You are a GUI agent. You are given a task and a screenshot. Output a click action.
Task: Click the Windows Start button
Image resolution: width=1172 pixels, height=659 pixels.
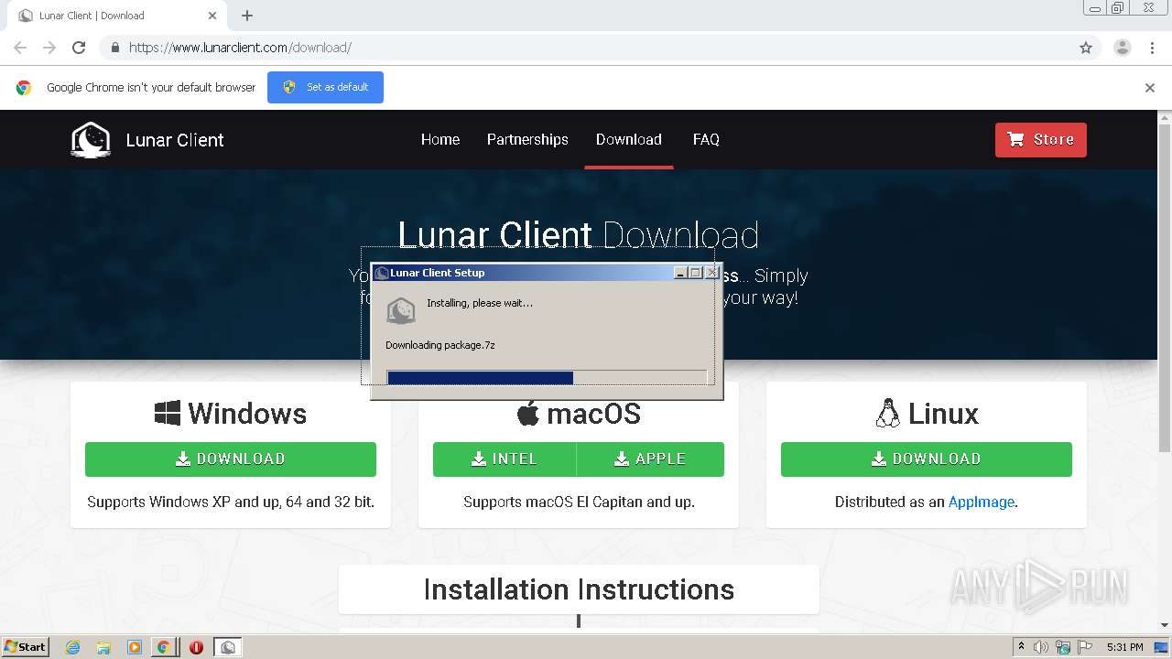(x=26, y=646)
